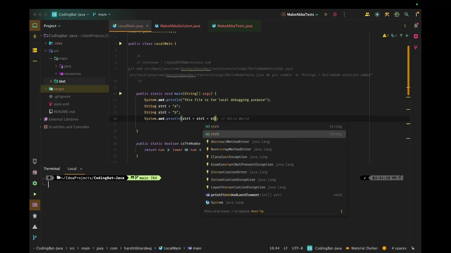The height and width of the screenshot is (253, 451).
Task: Open the Maven tool window
Action: 416,47
